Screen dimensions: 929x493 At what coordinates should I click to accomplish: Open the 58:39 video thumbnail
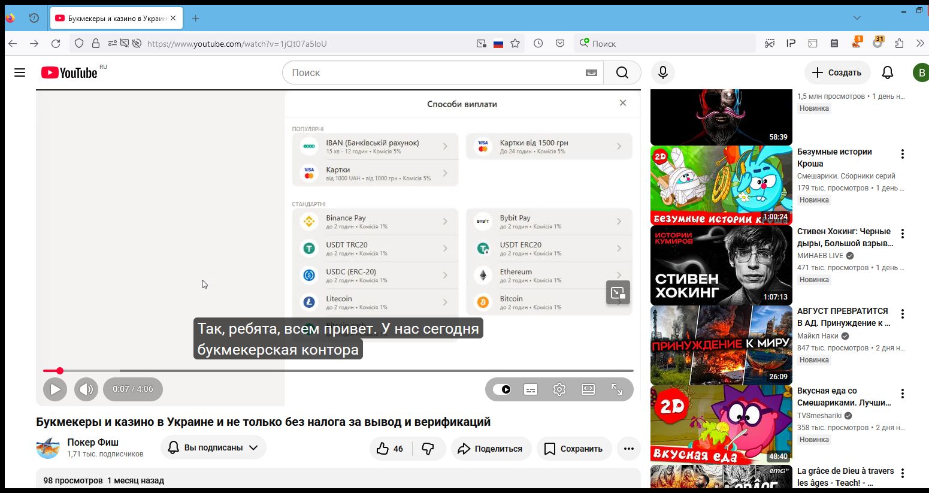pos(721,117)
